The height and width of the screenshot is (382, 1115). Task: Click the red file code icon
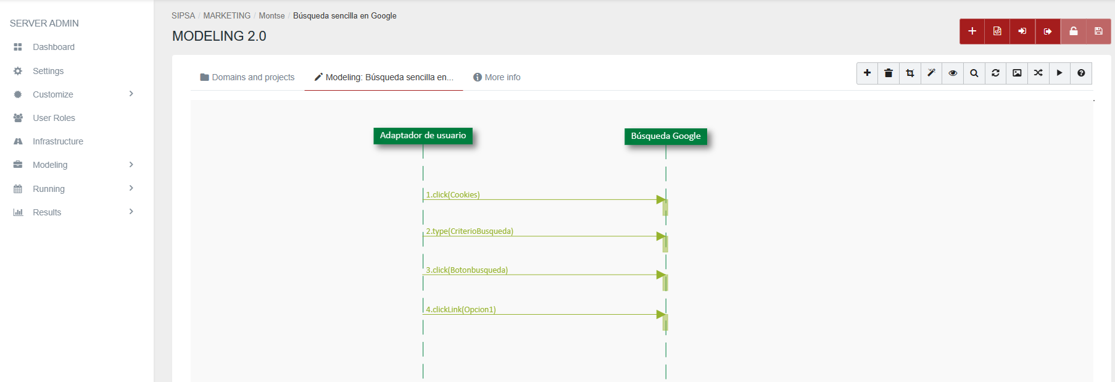coord(997,31)
